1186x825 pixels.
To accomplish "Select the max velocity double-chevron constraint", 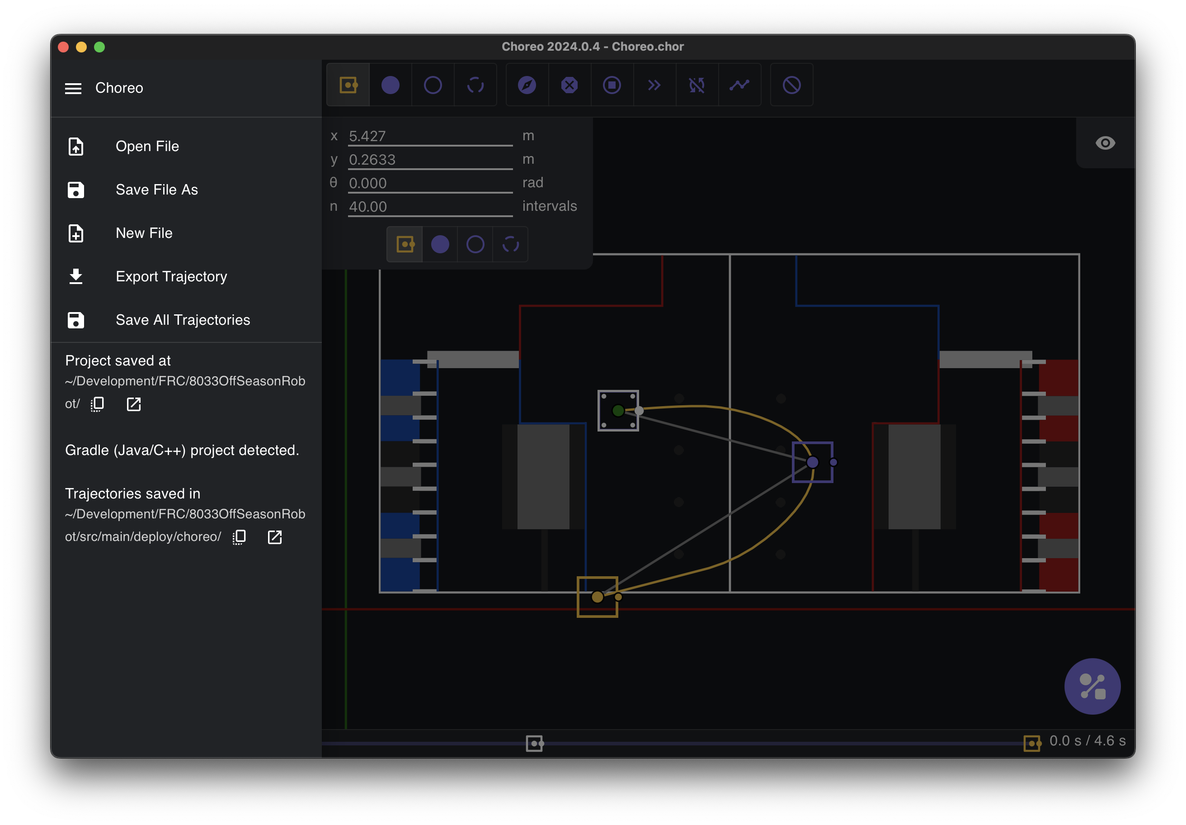I will [654, 85].
